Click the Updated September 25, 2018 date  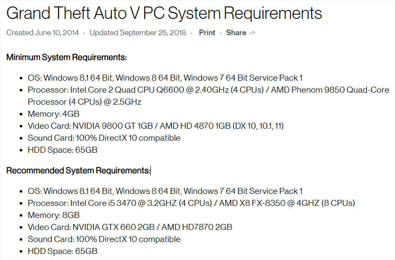pos(138,33)
